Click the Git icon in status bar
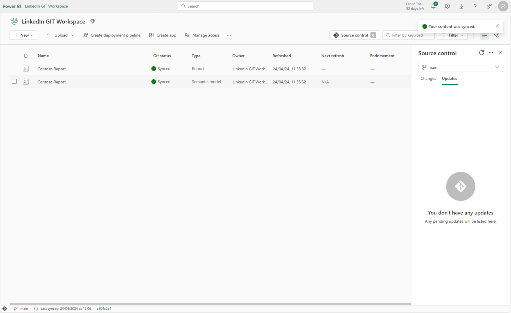 [5, 309]
